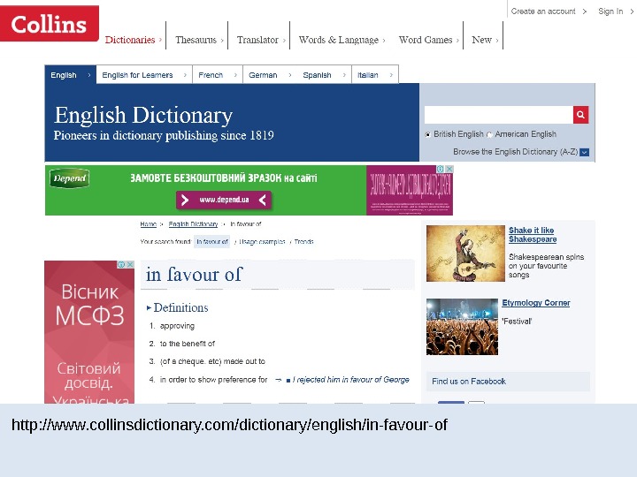637x477 pixels.
Task: Open the Translator menu
Action: point(257,40)
